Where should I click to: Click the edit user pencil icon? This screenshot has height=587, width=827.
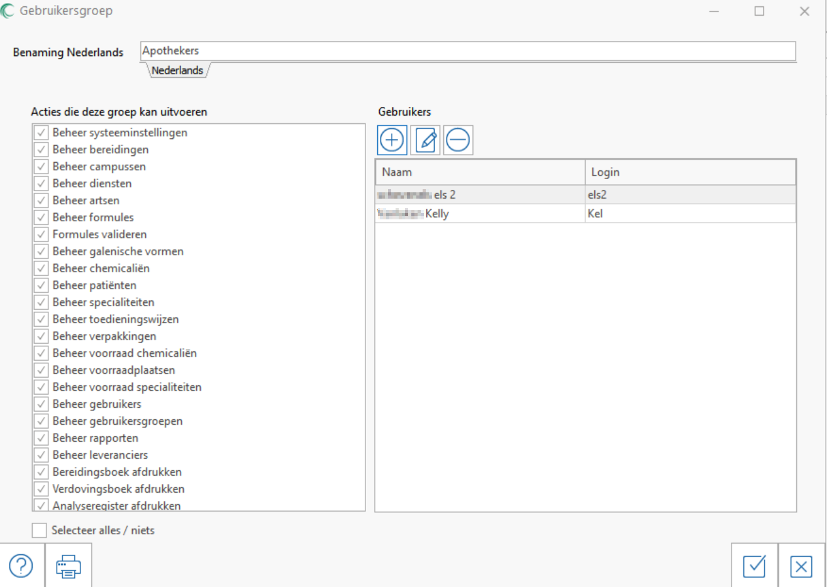point(425,140)
